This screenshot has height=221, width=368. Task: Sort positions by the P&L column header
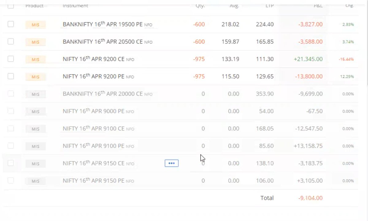click(318, 6)
